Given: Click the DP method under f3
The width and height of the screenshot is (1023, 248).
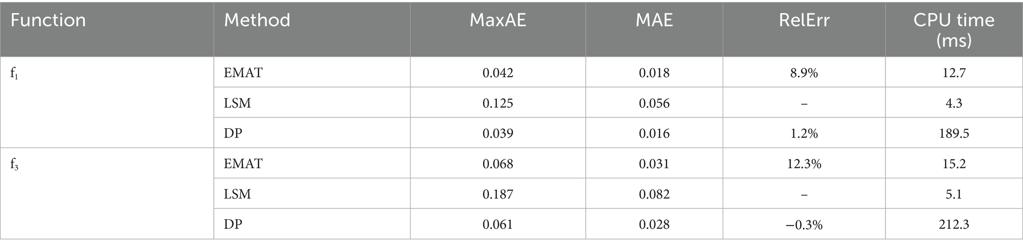Looking at the screenshot, I should coord(233,224).
